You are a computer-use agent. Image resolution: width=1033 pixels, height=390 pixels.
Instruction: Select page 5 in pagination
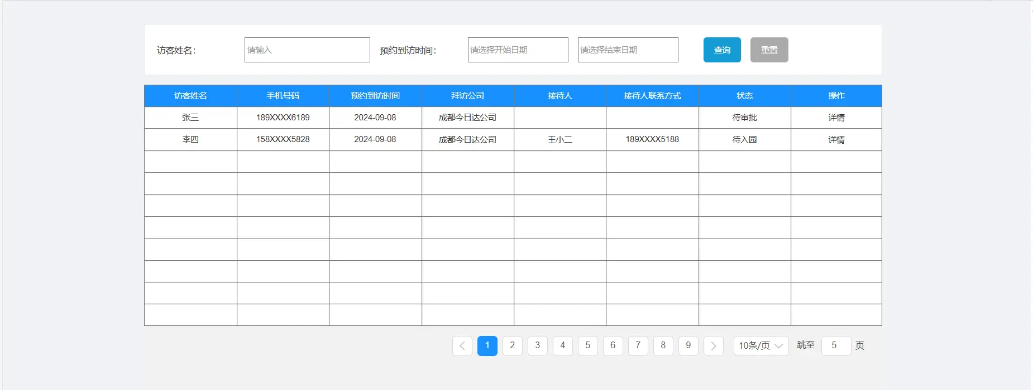(x=587, y=346)
